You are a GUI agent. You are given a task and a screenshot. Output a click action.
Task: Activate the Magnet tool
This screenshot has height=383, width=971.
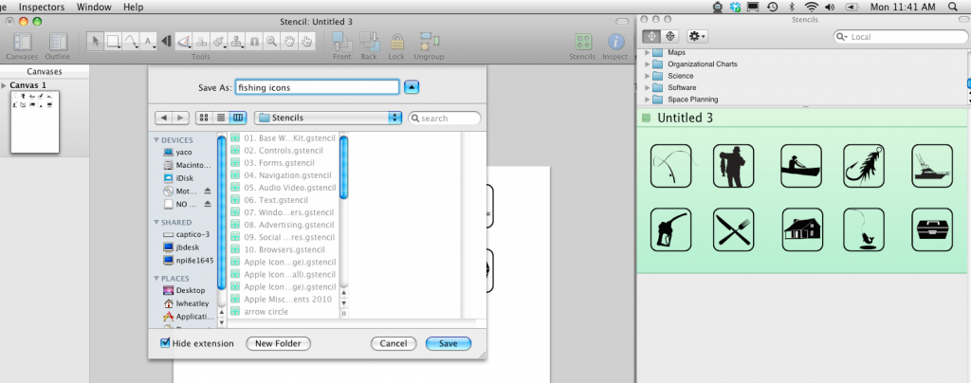click(x=254, y=42)
